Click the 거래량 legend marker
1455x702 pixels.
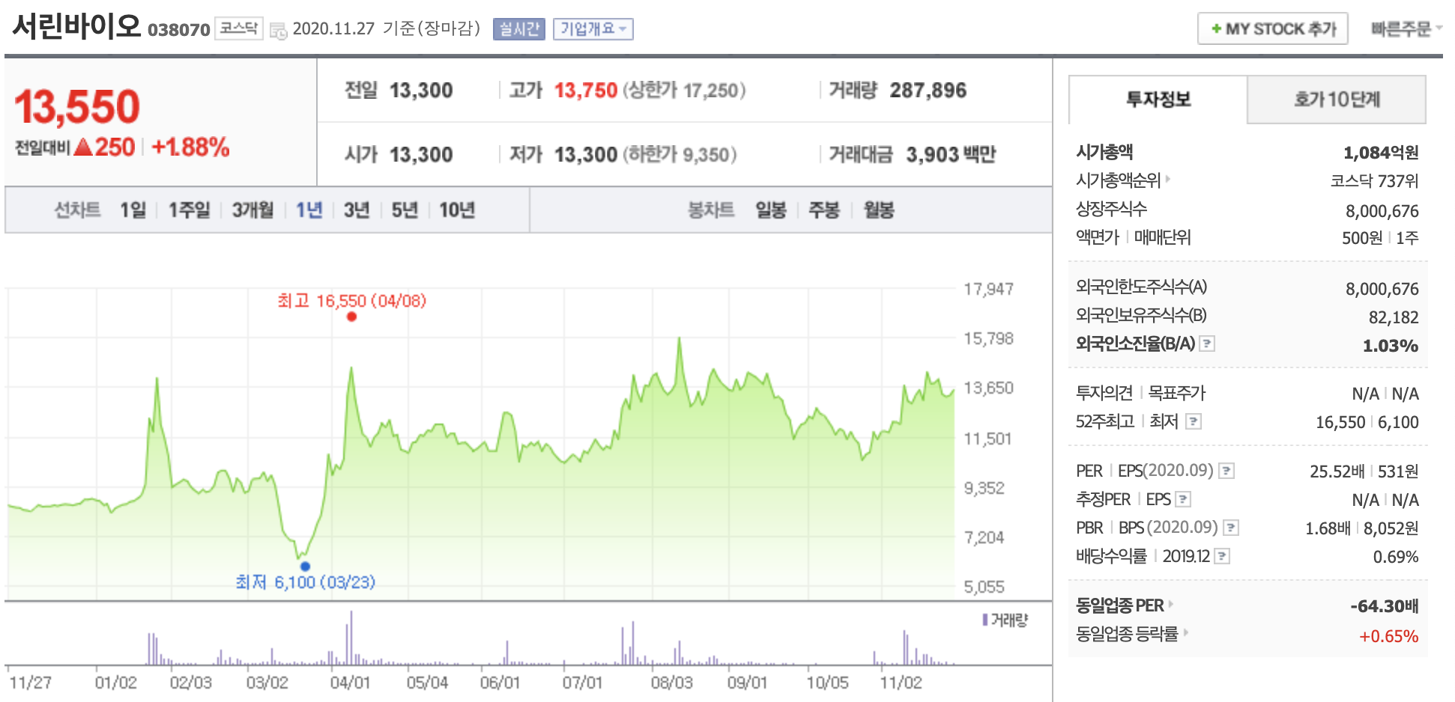coord(985,620)
